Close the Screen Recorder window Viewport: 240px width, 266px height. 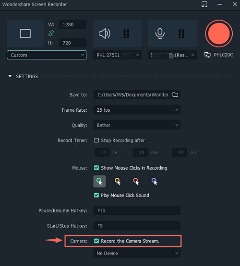pyautogui.click(x=235, y=4)
